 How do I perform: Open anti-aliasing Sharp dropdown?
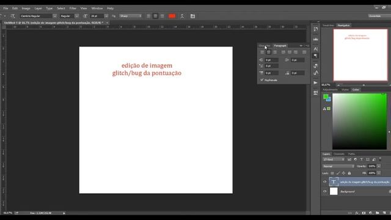pyautogui.click(x=130, y=16)
